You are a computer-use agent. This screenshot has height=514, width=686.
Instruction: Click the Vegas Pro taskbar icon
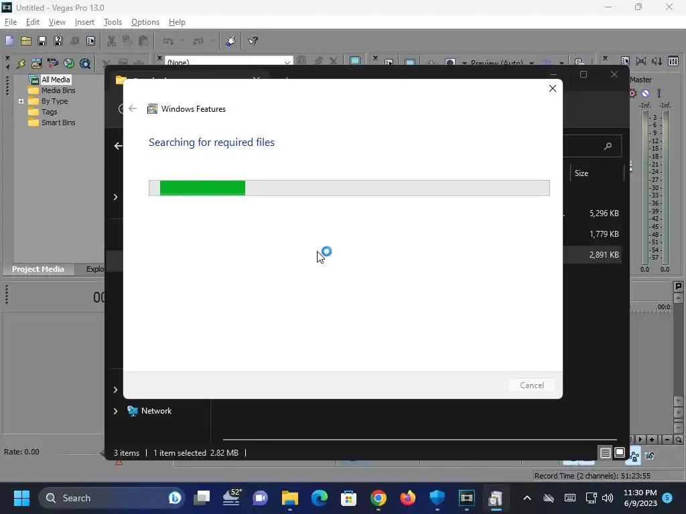[466, 498]
